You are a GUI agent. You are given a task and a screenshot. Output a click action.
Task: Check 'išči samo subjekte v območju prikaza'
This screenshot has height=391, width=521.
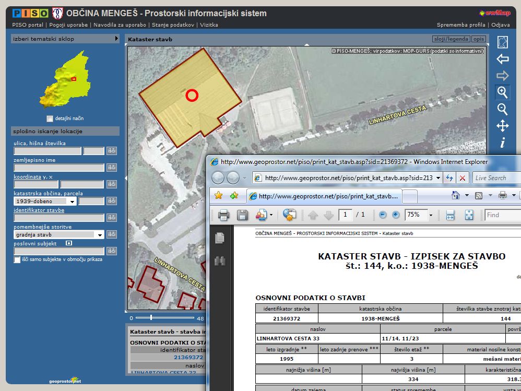pos(17,259)
